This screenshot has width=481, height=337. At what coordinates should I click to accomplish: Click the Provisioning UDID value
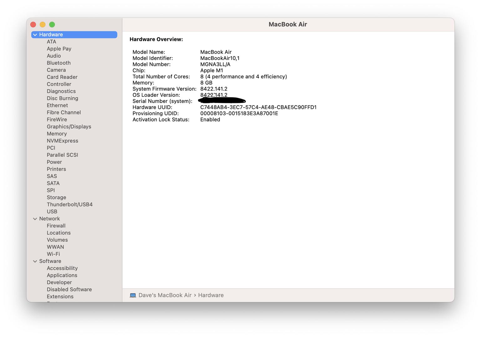[239, 113]
